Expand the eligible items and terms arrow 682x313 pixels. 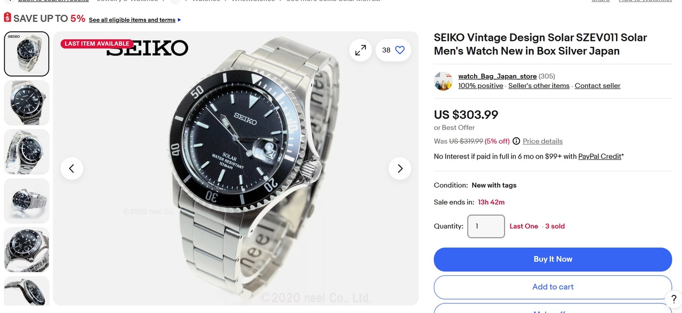pos(179,20)
